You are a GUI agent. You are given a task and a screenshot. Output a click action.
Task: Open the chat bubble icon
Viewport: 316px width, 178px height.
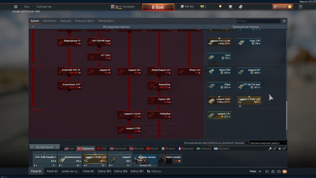click(x=279, y=172)
